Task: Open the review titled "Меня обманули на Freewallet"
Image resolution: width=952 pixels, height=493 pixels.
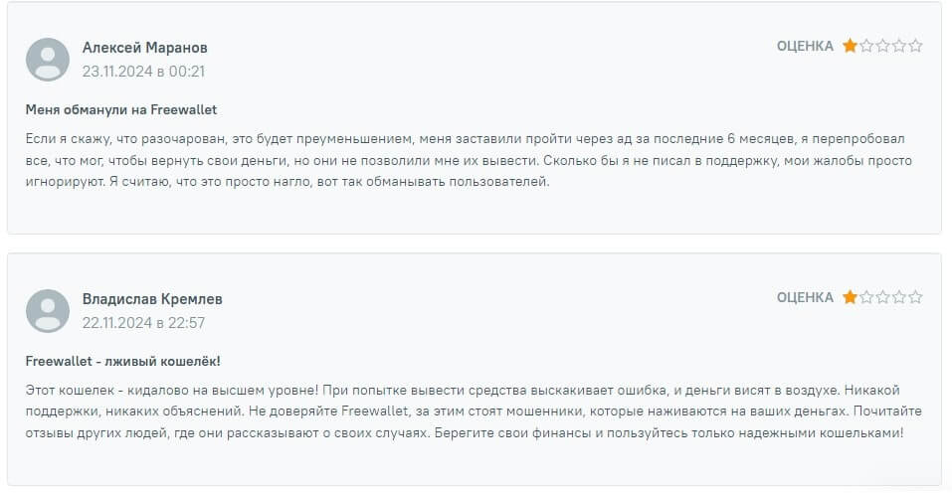Action: [x=121, y=109]
